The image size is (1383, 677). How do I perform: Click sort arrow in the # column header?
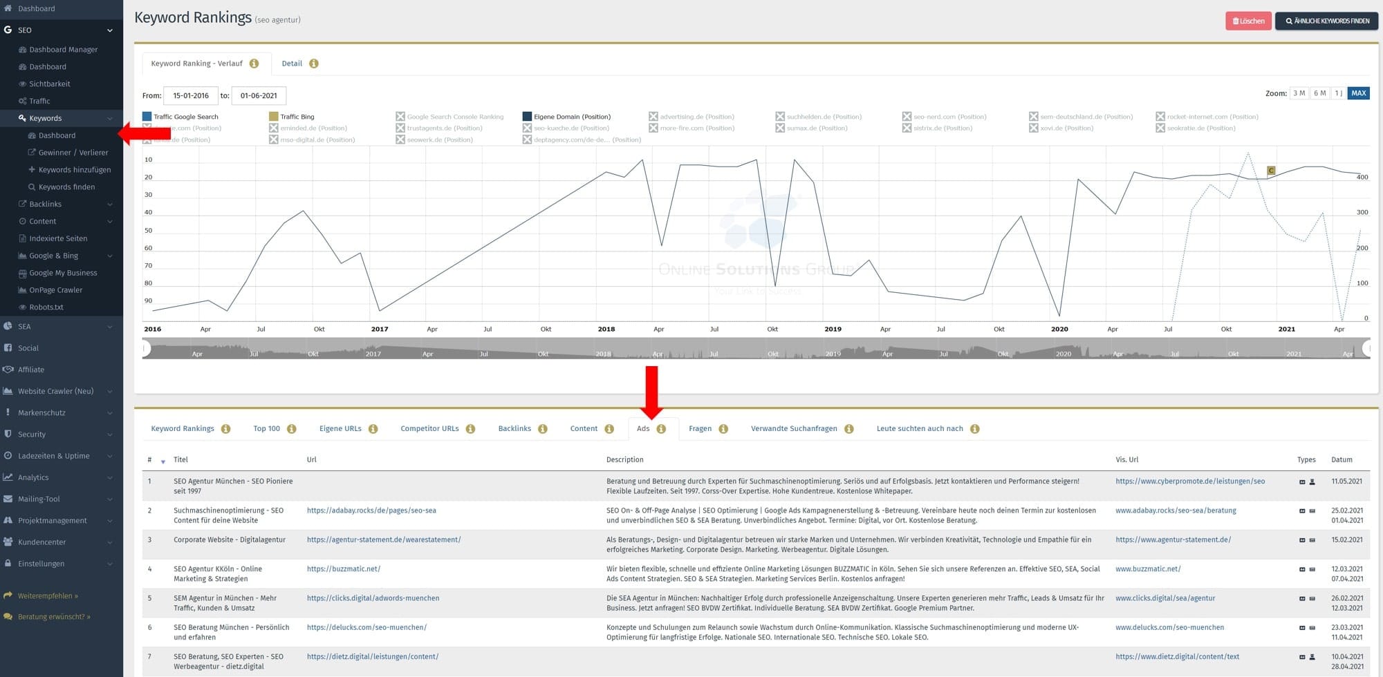click(x=163, y=461)
